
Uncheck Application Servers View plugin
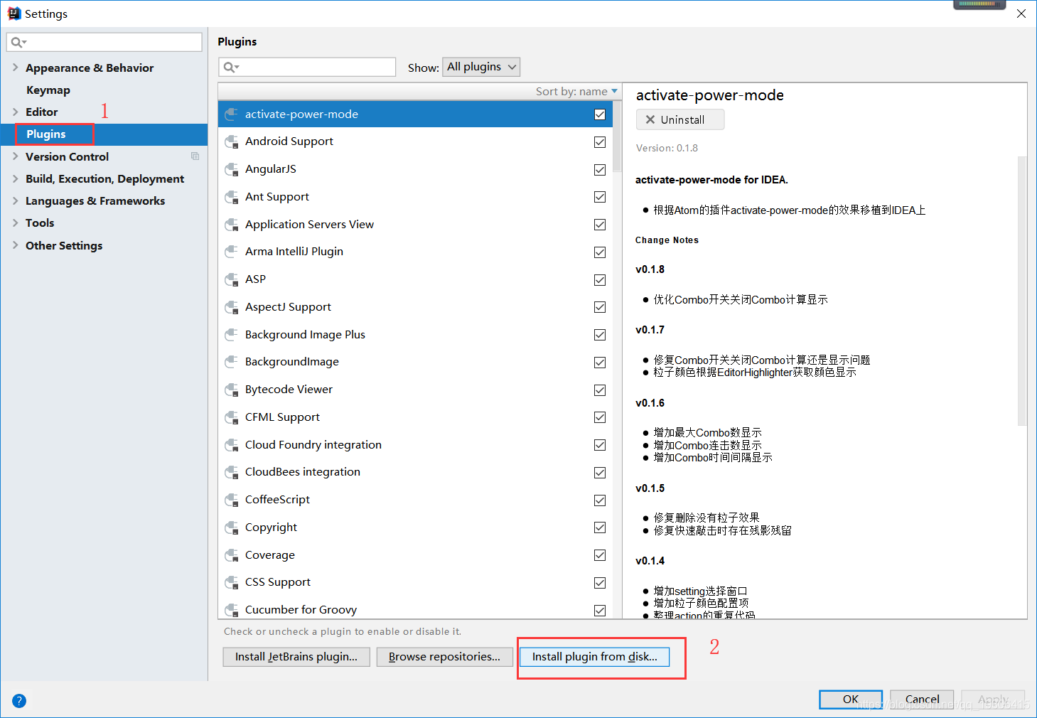pyautogui.click(x=600, y=225)
